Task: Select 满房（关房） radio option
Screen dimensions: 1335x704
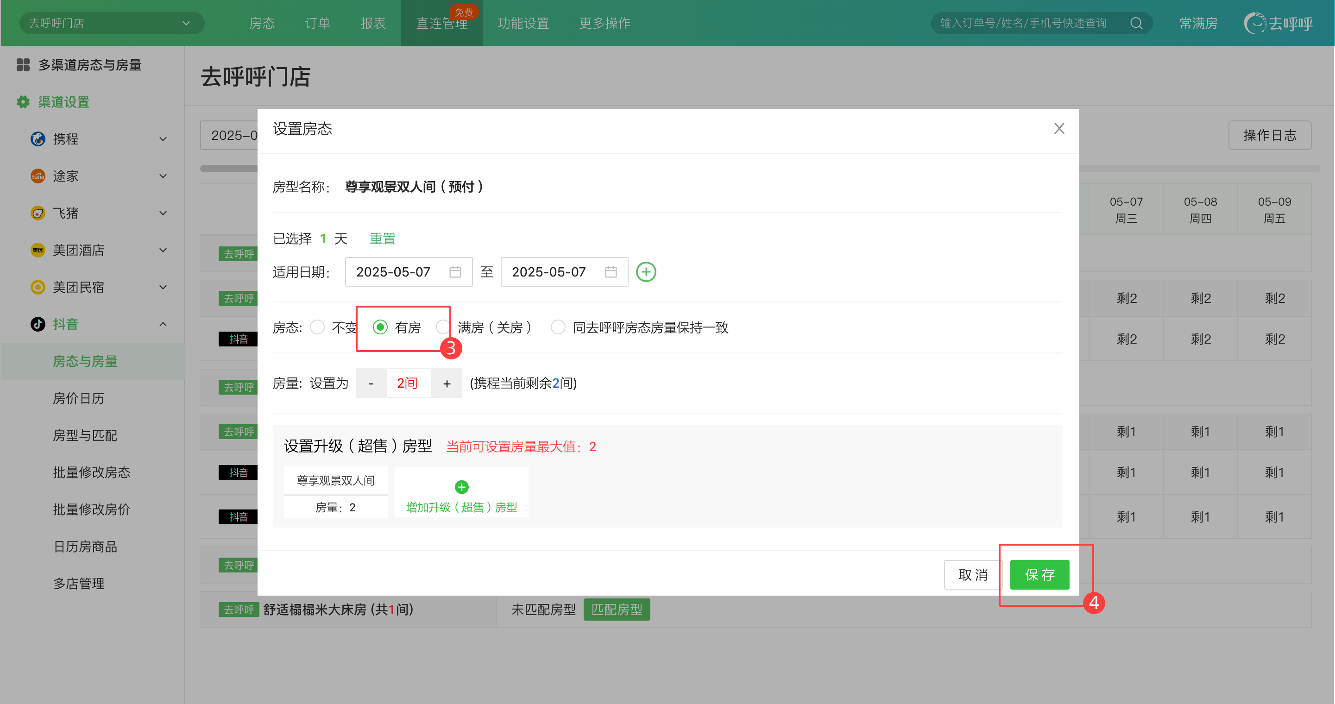Action: pyautogui.click(x=443, y=327)
